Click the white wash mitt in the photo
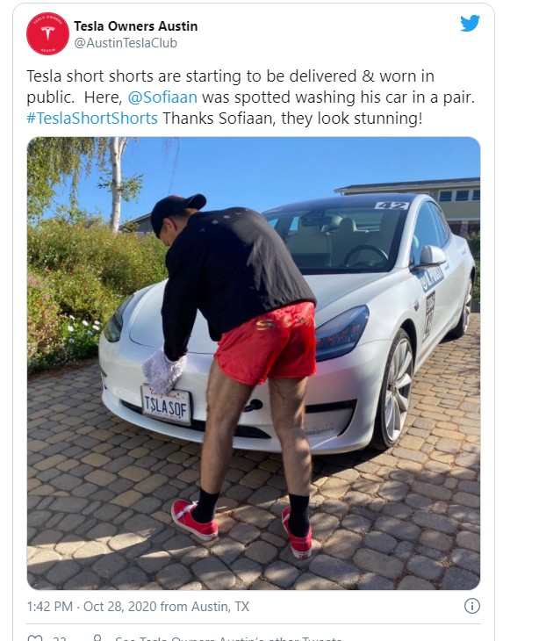Image resolution: width=539 pixels, height=641 pixels. [x=163, y=371]
